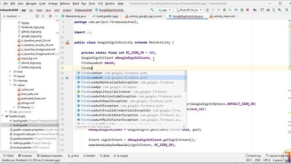Open the File menu
291x164 pixels.
(x=5, y=4)
